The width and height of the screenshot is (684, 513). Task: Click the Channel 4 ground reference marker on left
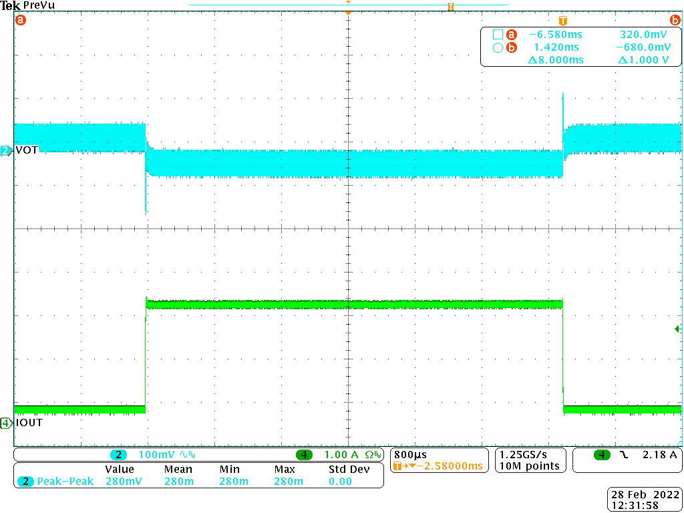click(x=6, y=422)
